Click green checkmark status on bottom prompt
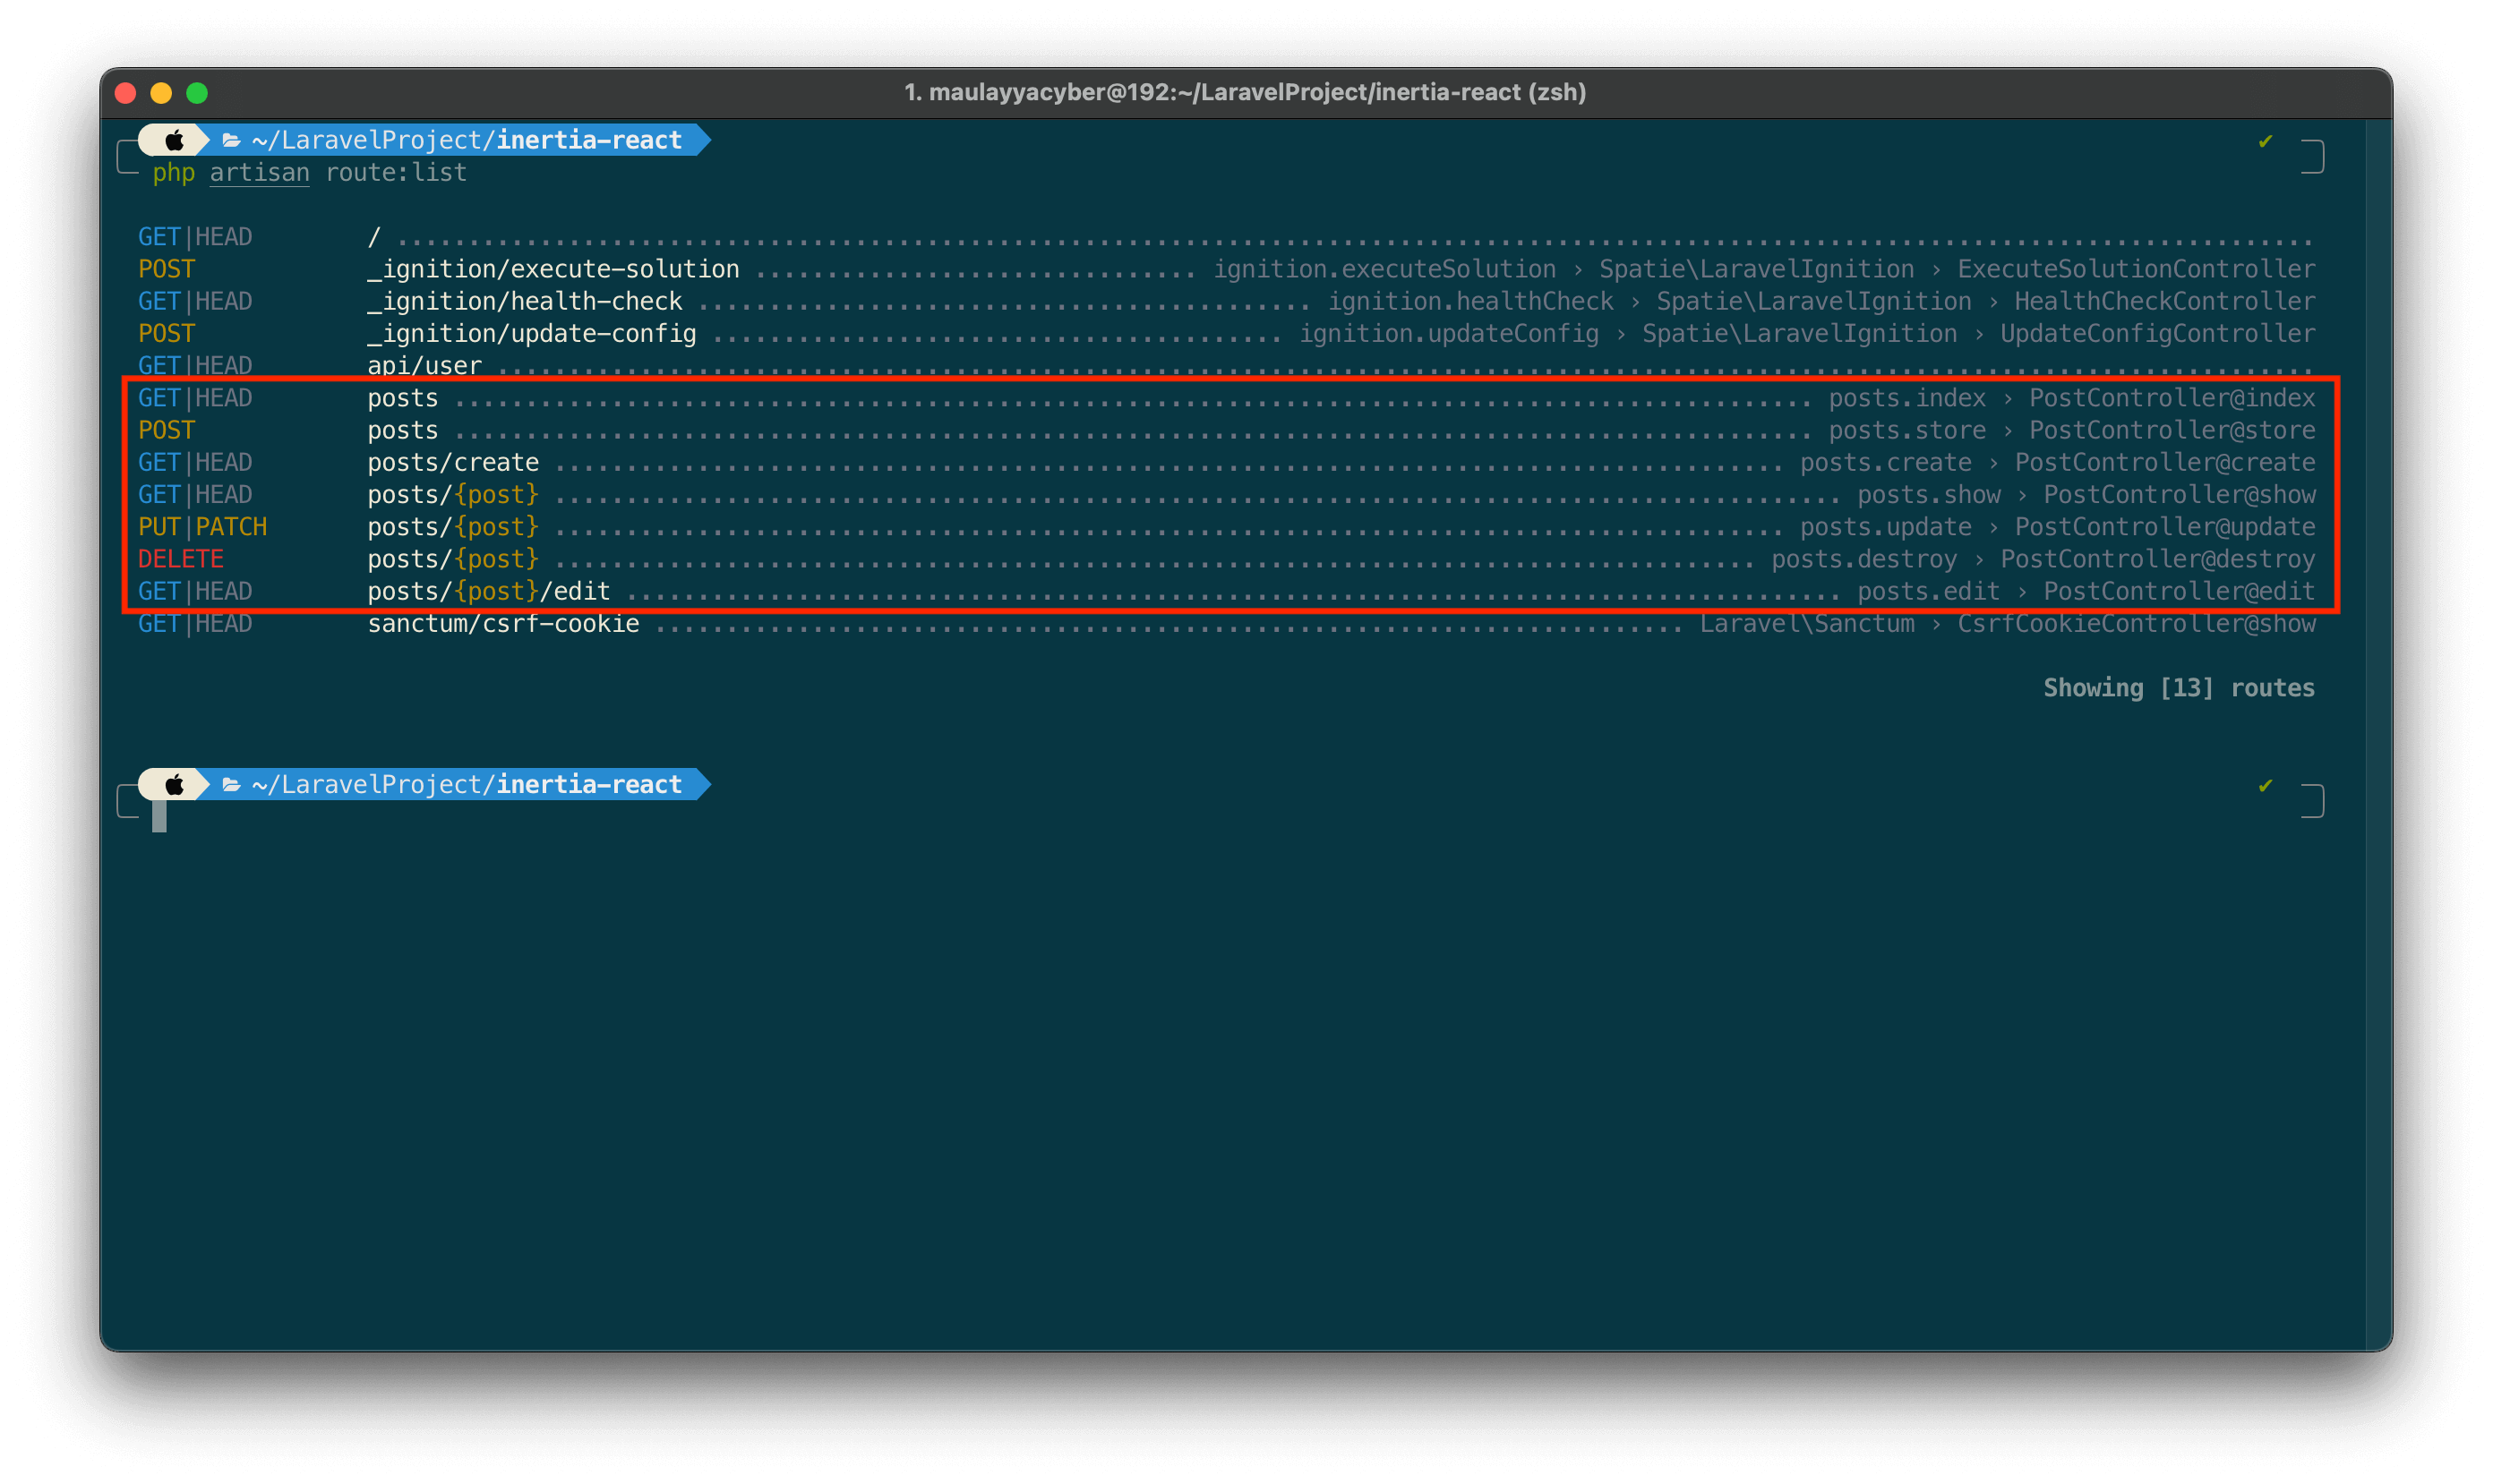Screen dimensions: 2493x1484 click(2265, 786)
